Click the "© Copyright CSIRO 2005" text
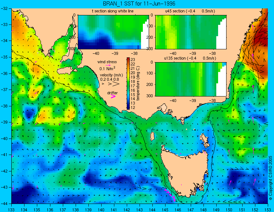Viewport: 274px width, 212px height. pos(271,178)
